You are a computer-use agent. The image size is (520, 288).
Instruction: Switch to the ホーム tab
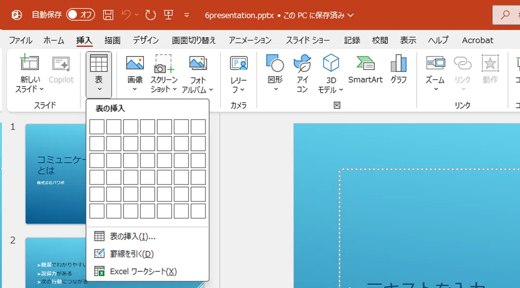click(54, 40)
